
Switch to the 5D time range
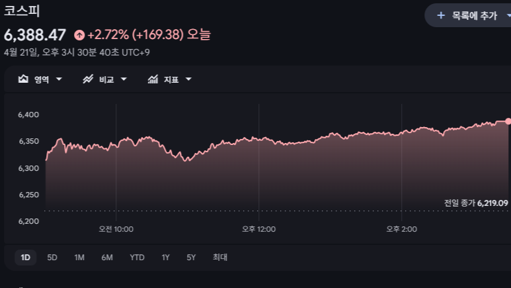52,258
